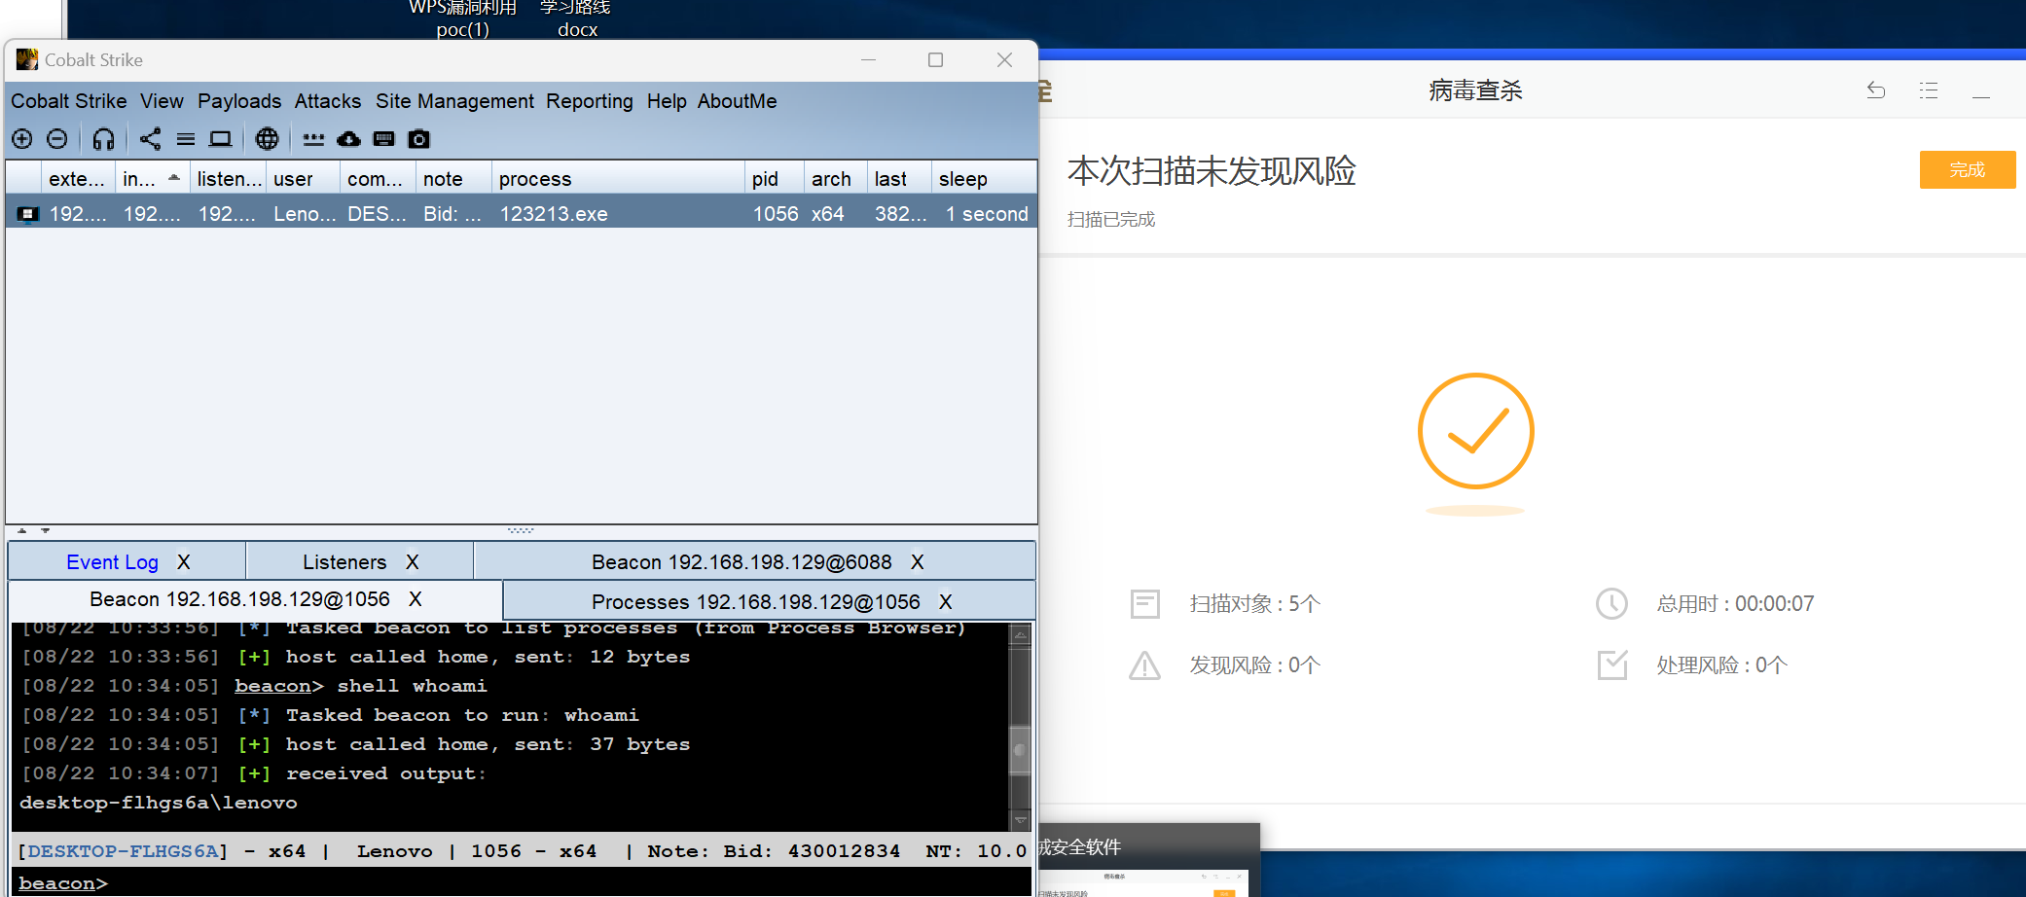The width and height of the screenshot is (2026, 897).
Task: Open the AboutMe menu
Action: [x=737, y=101]
